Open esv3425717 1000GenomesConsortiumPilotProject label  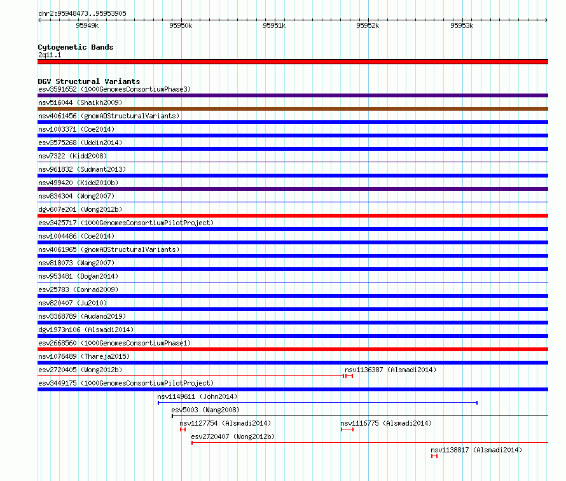tap(126, 223)
